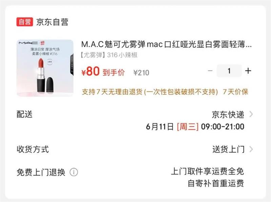
Task: Select the 6月11日 delivery time slot
Action: [195, 127]
